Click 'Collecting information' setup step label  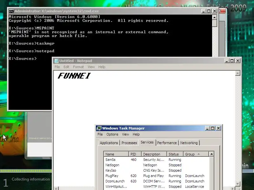tap(31, 179)
